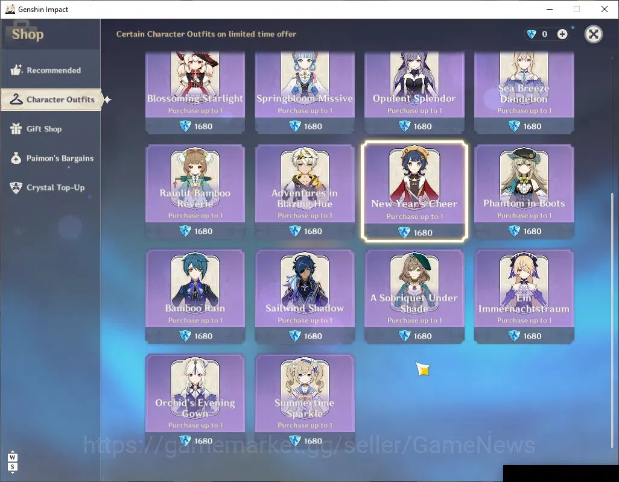Click 'Purchase up to 1' under New Year's Cheer
The image size is (619, 482).
414,216
